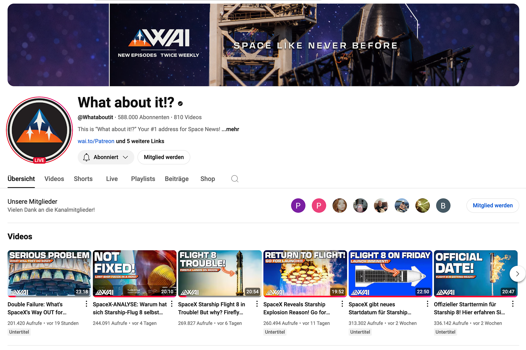
Task: Click Mitglied werden next to Abonniert
Action: [164, 157]
